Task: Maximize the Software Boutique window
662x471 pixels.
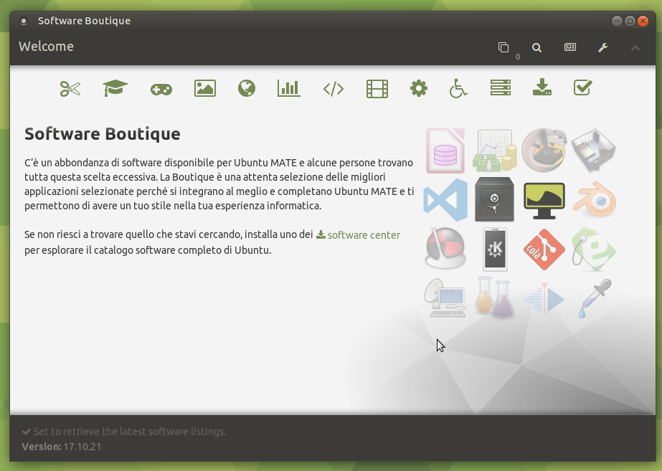Action: pyautogui.click(x=630, y=21)
